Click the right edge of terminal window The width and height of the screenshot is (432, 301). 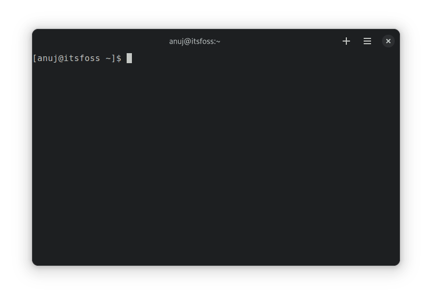pyautogui.click(x=399, y=158)
